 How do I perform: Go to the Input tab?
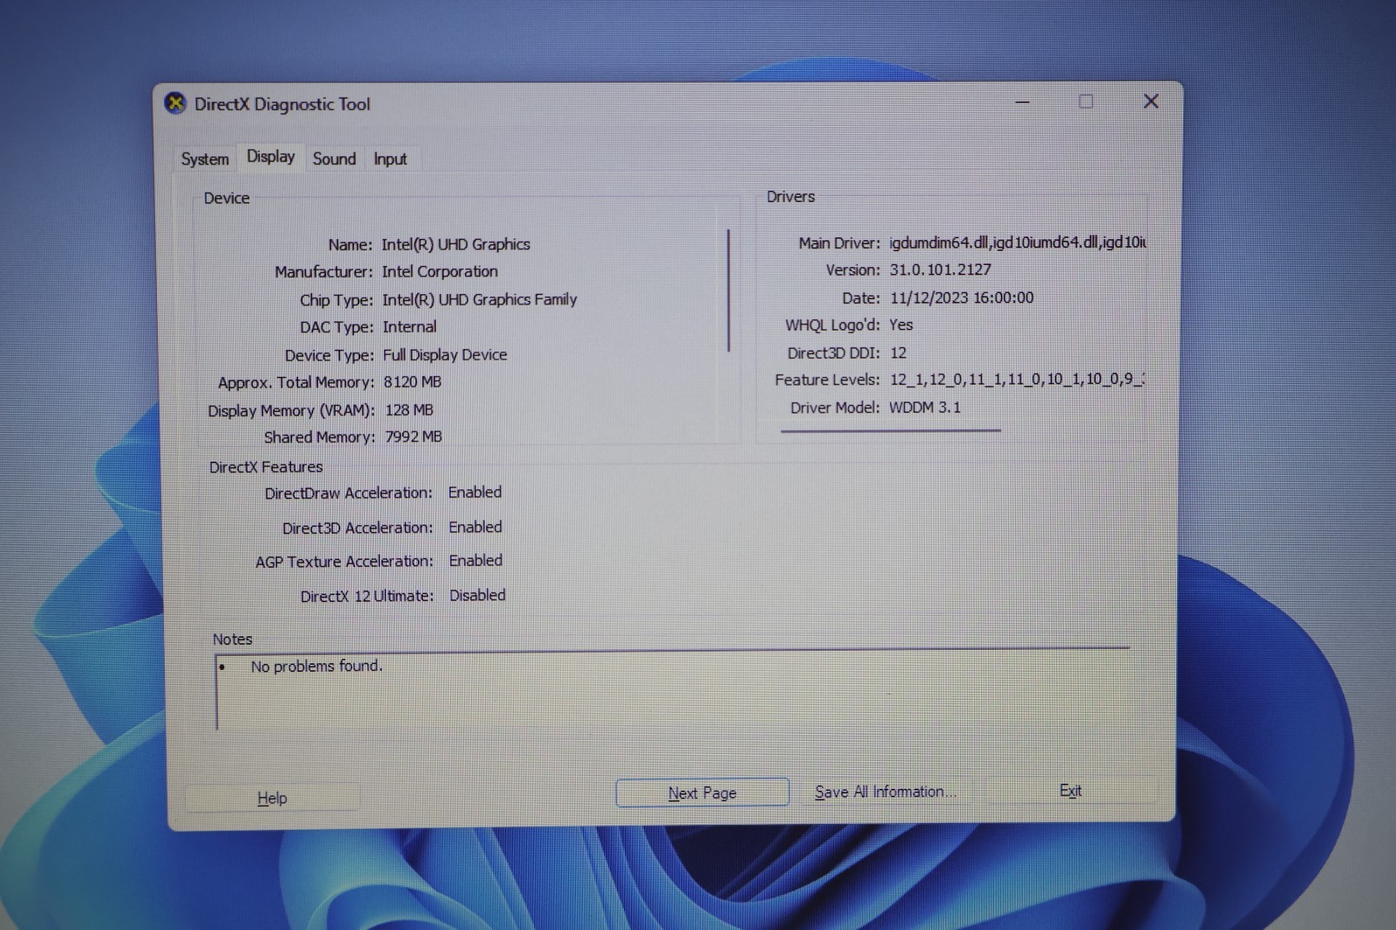point(390,159)
